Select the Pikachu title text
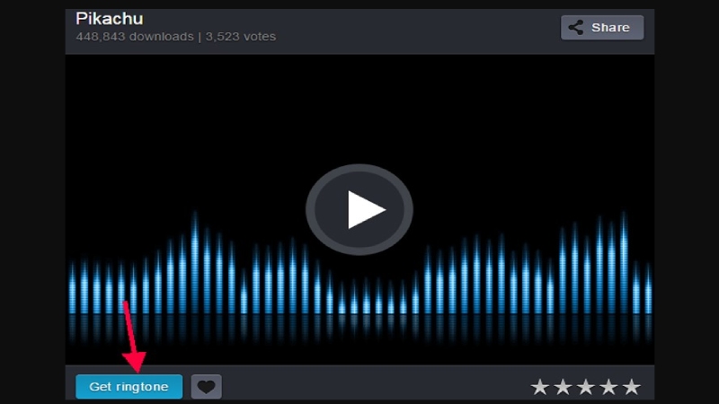Screen dimensions: 719x404 pyautogui.click(x=110, y=19)
